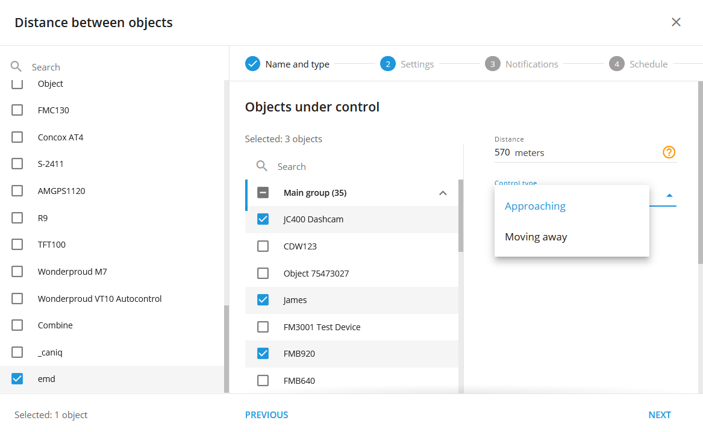Click the step 4 Schedule circle icon
Image resolution: width=703 pixels, height=432 pixels.
point(616,64)
